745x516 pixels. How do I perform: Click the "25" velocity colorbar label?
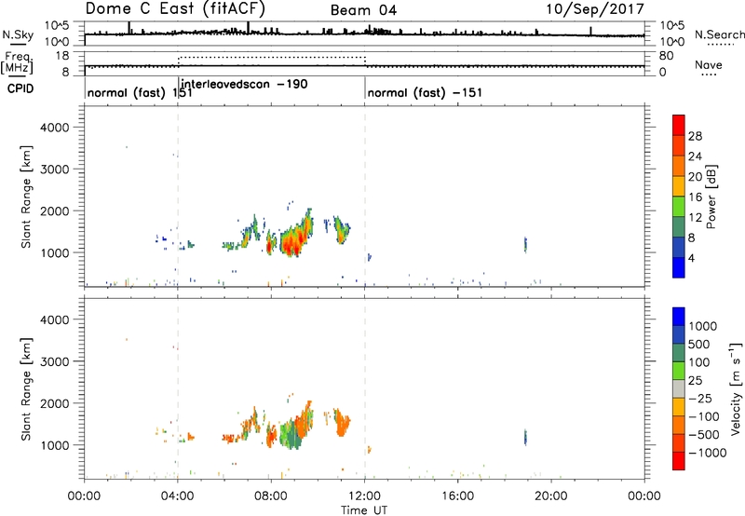point(695,381)
